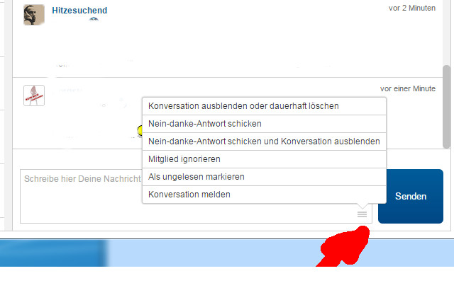Click the Hitzesuchend profile avatar
This screenshot has height=283, width=454.
tap(34, 15)
